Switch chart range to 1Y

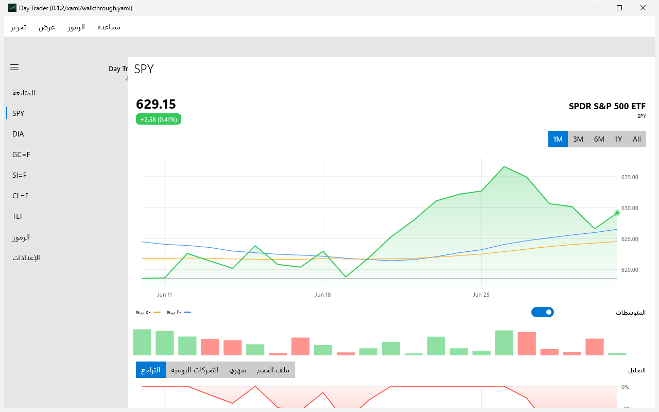pos(618,139)
